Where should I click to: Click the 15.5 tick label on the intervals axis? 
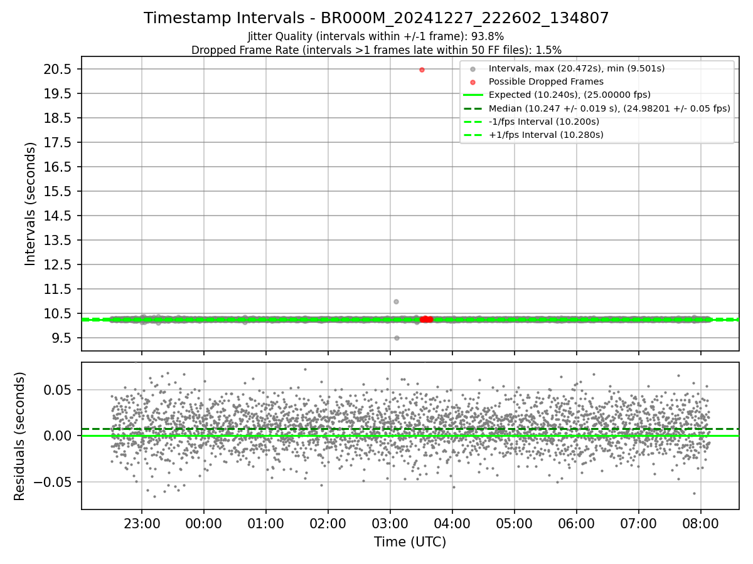[x=58, y=191]
